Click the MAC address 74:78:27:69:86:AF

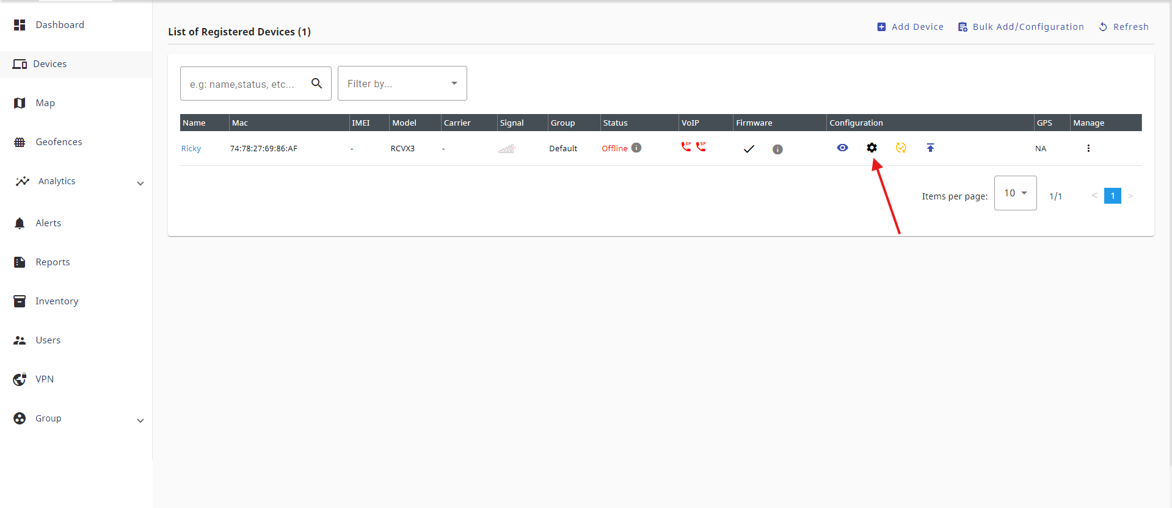[264, 149]
